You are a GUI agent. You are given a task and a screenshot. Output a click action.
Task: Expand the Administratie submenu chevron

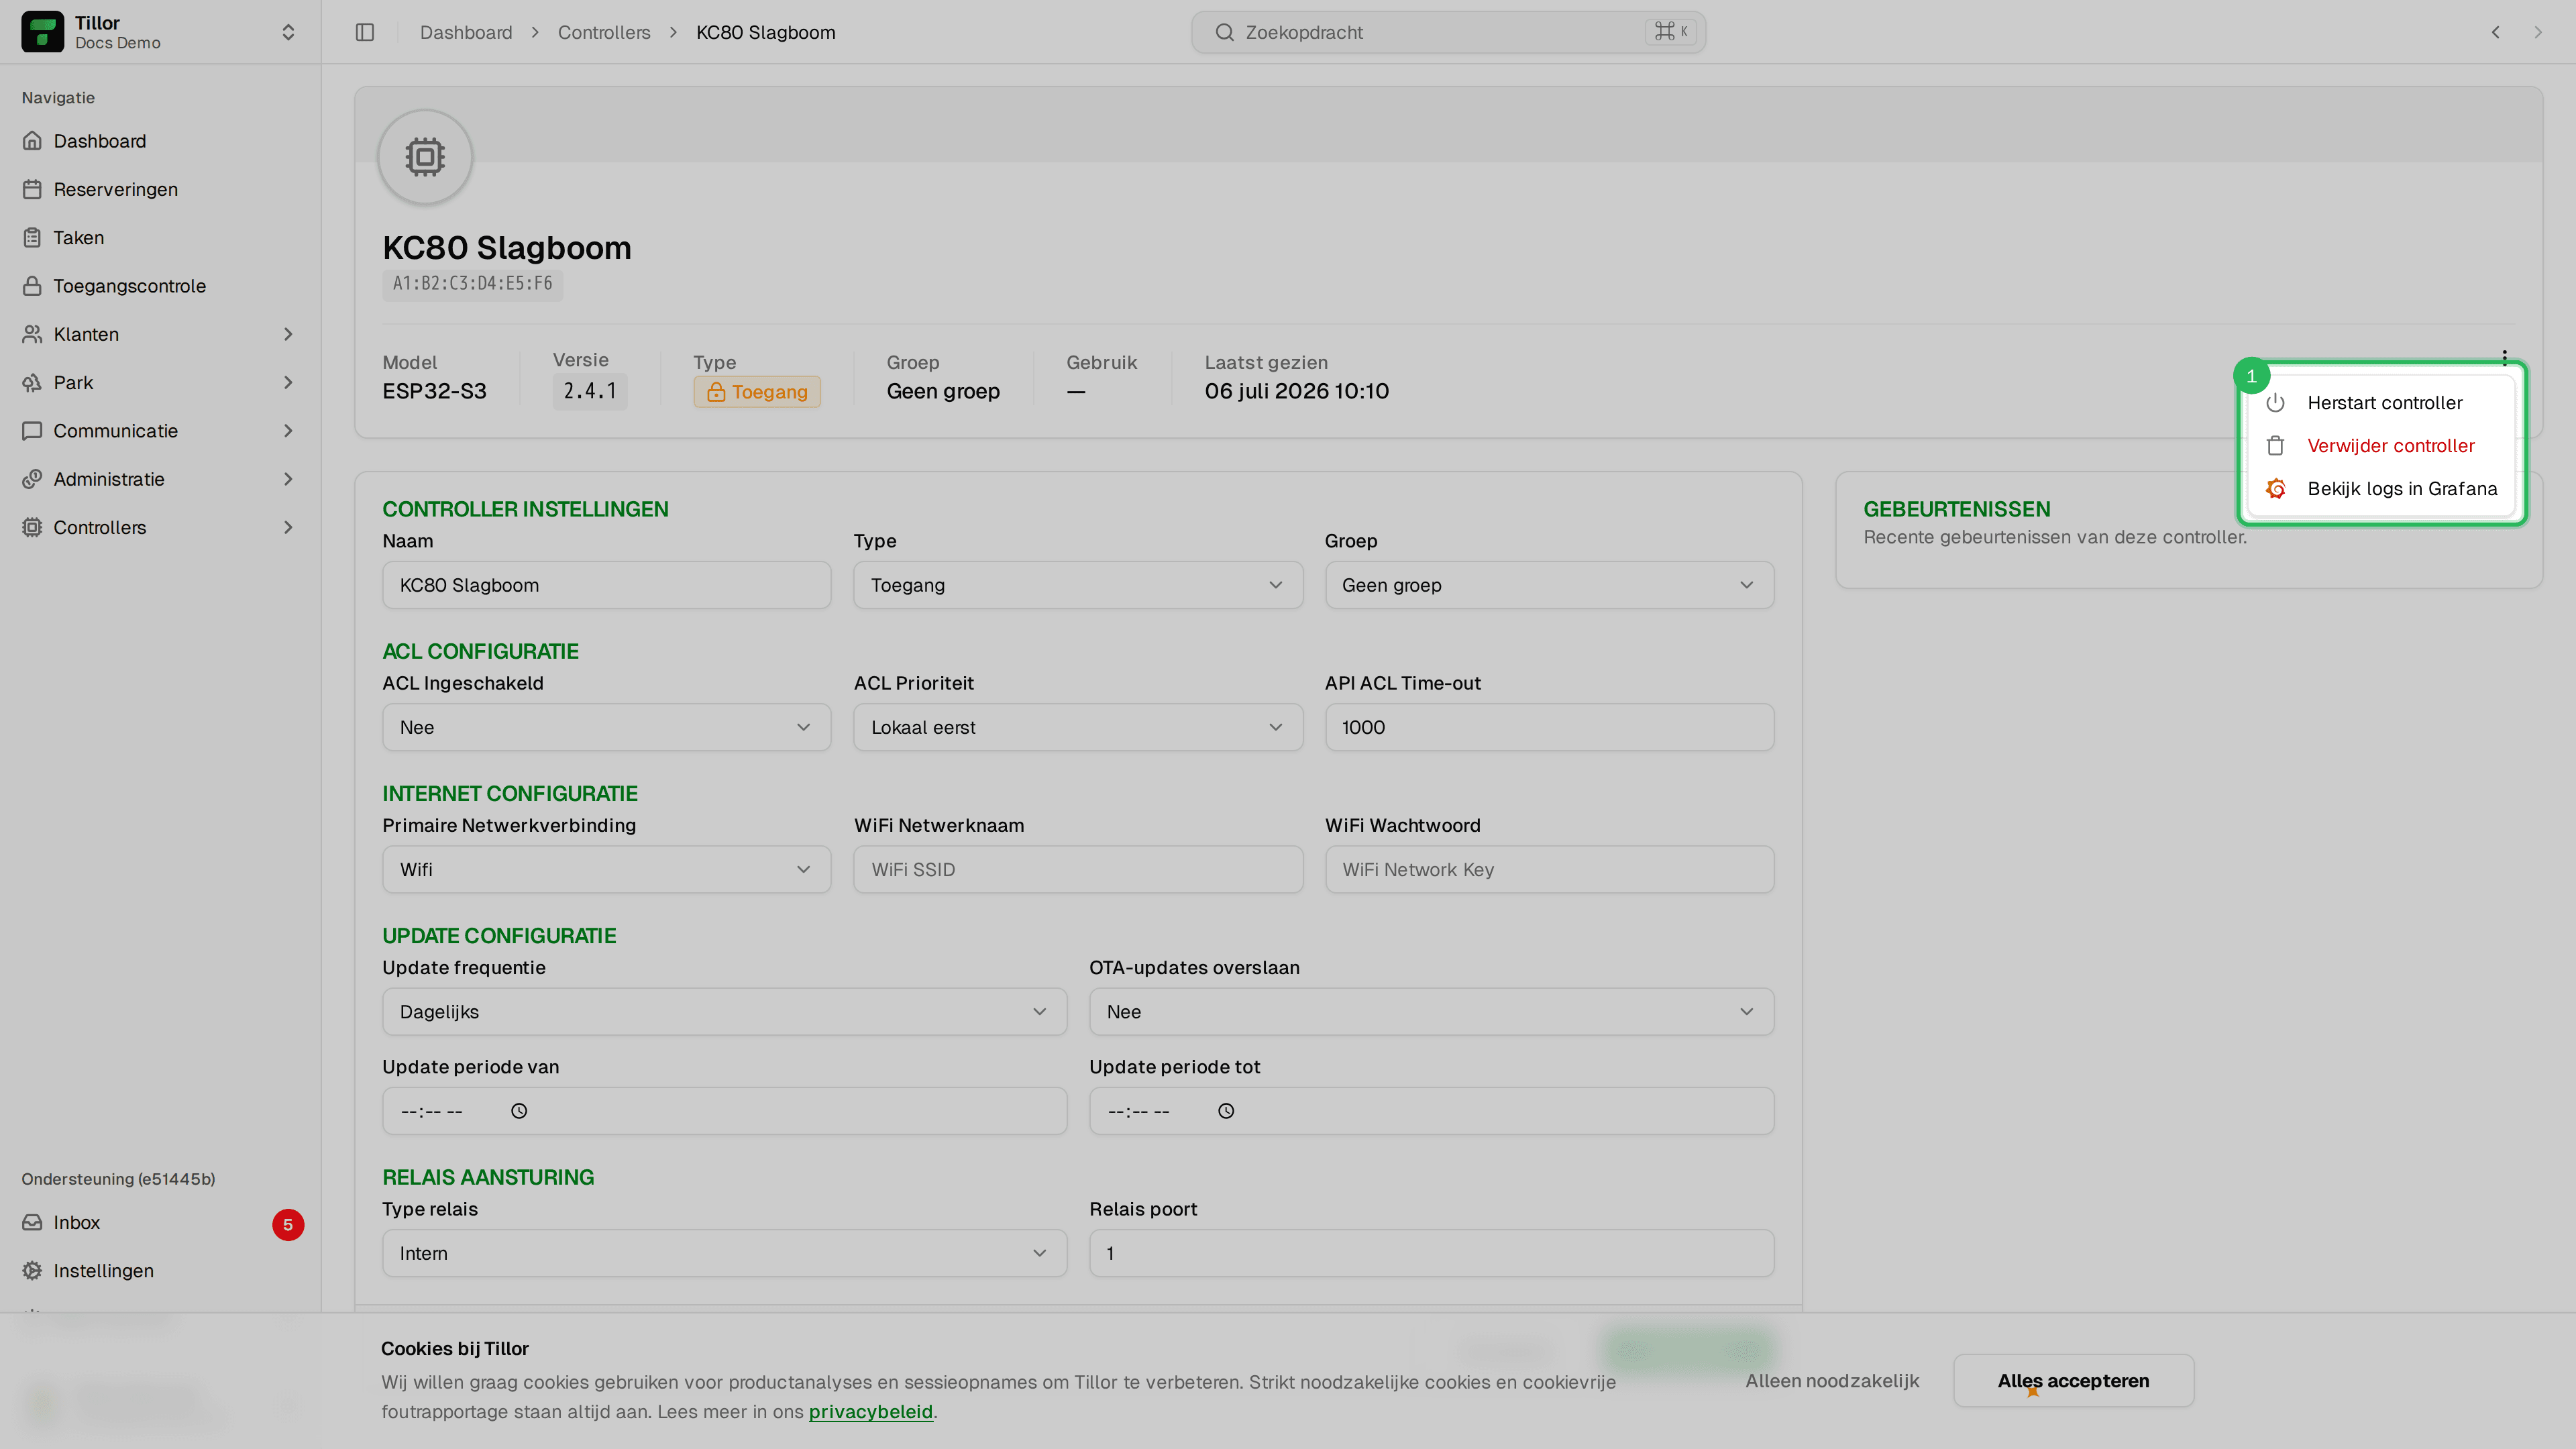coord(288,479)
